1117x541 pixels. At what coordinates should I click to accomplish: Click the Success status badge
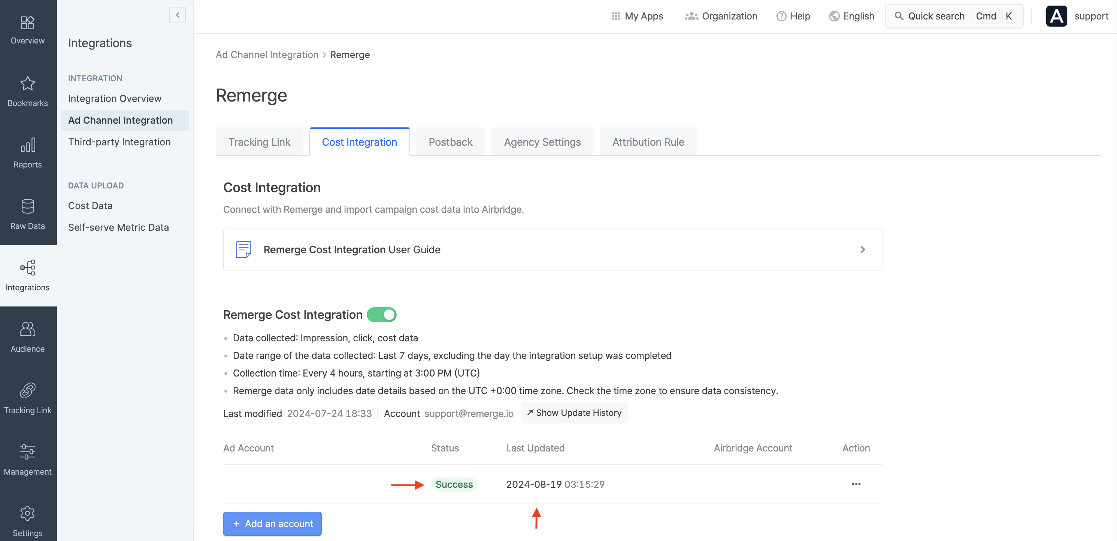click(x=454, y=484)
